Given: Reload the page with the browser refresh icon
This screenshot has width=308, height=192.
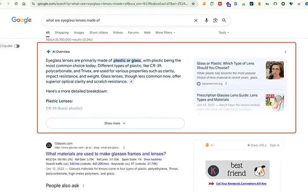Looking at the screenshot, I should (x=16, y=4).
